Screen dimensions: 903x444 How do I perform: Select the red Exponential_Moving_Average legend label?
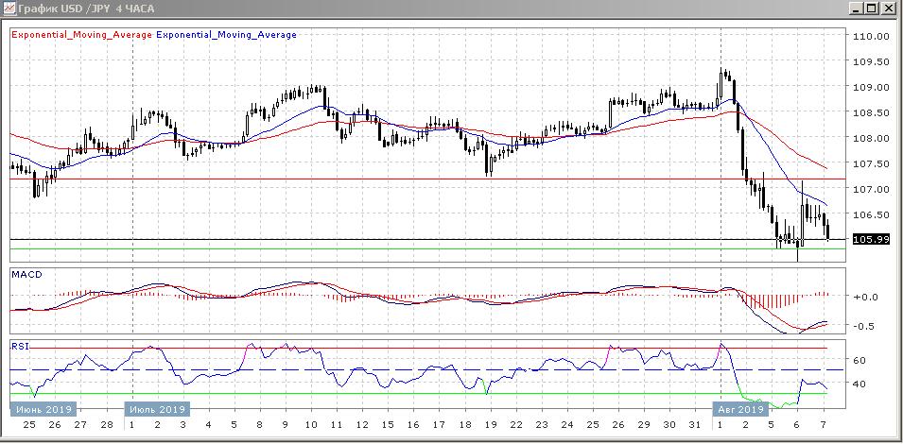click(80, 35)
